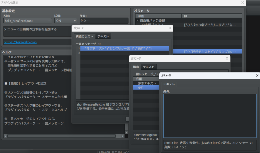
Task: Close the 構造 parameter dialog
Action: [227, 58]
